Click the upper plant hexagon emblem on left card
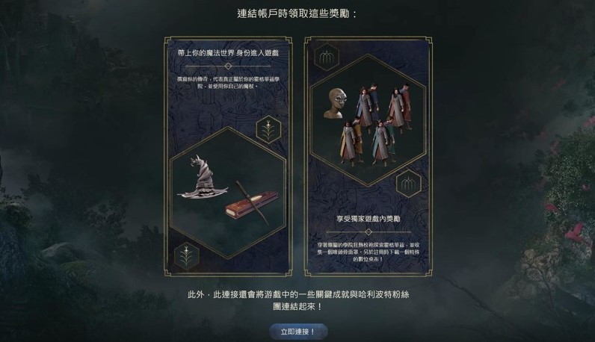This screenshot has width=595, height=342. 268,129
